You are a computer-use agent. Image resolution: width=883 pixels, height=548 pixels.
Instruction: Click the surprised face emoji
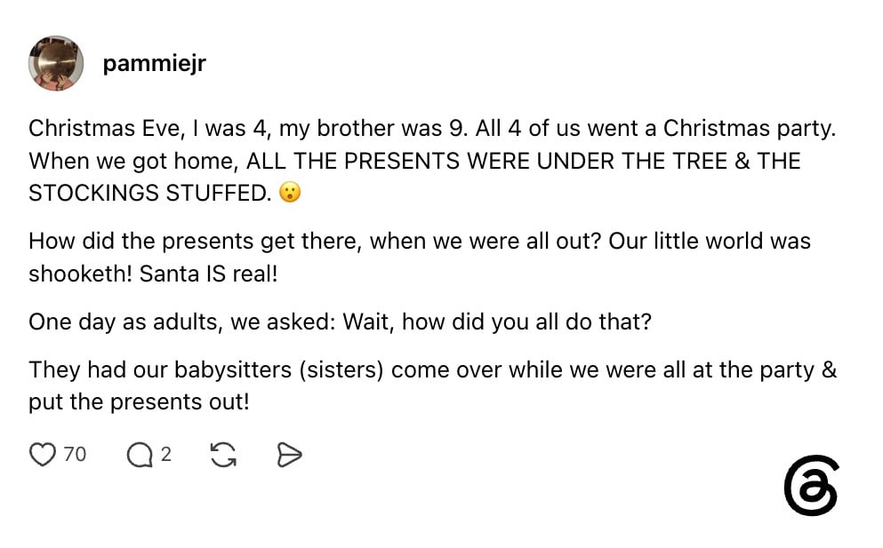coord(290,193)
